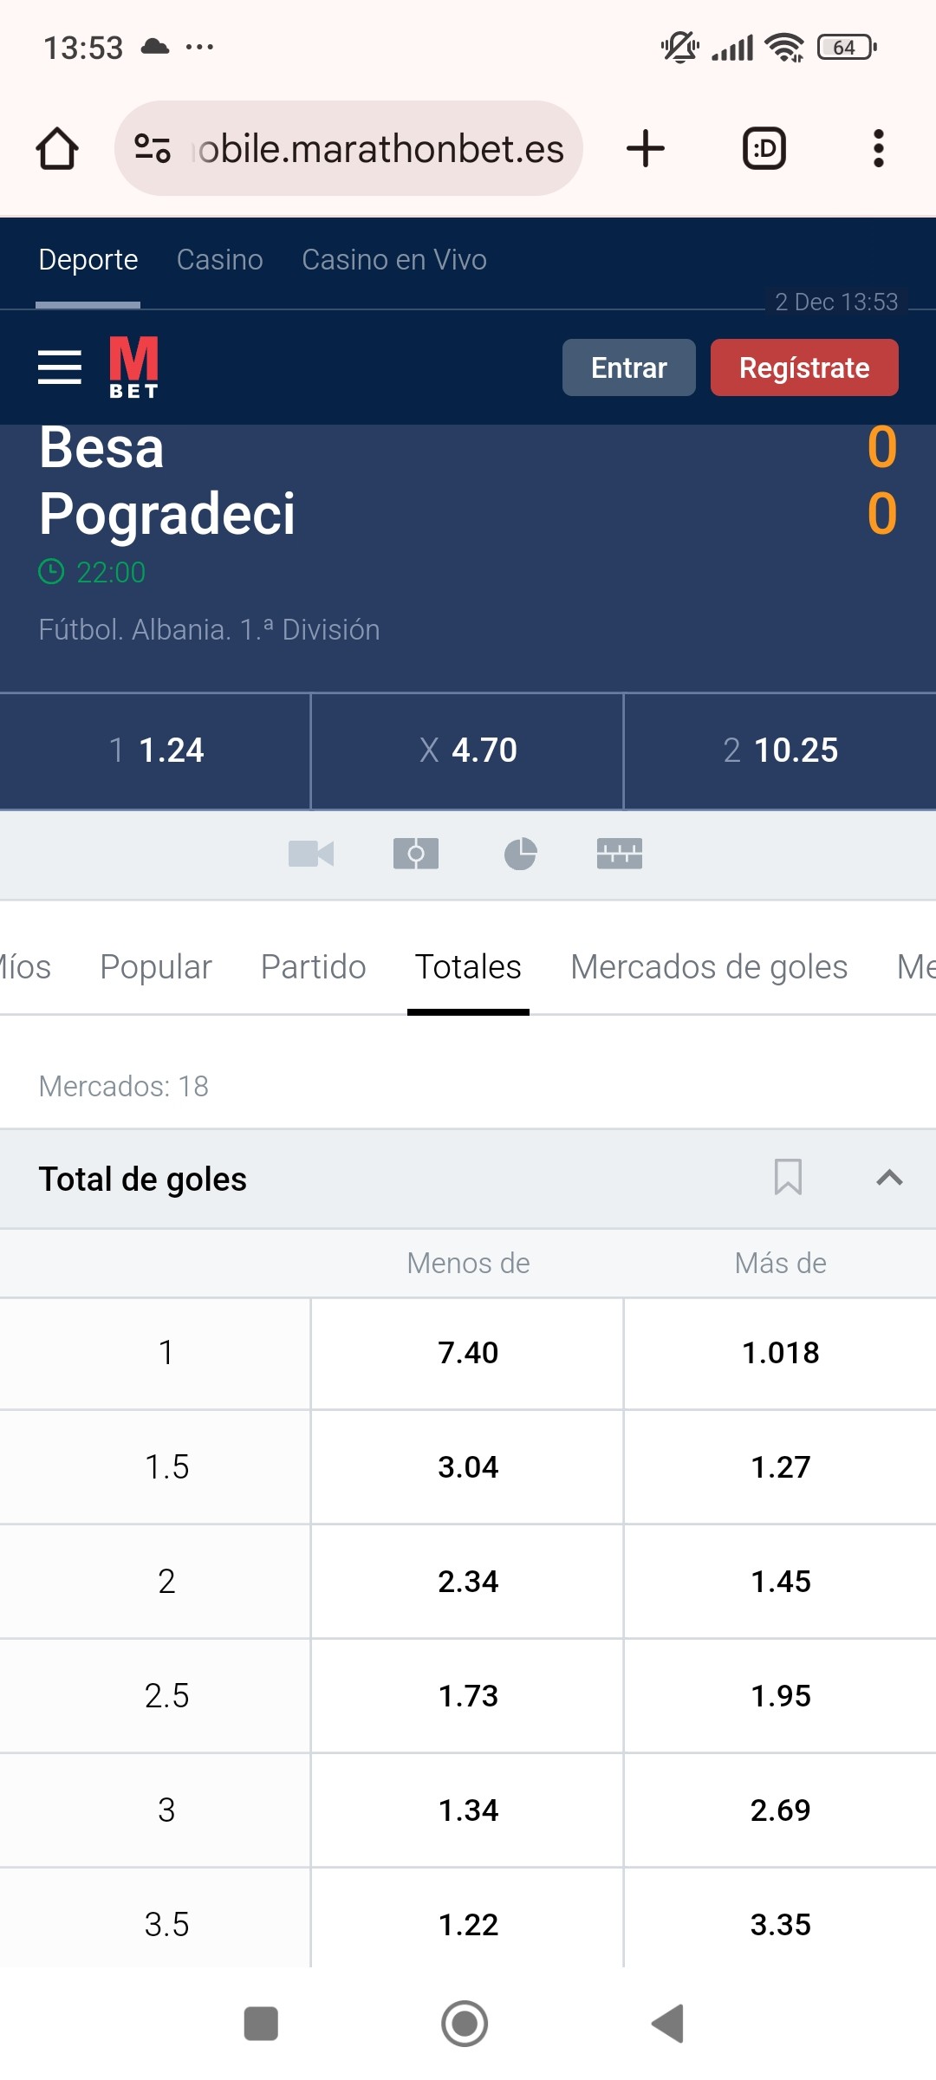The width and height of the screenshot is (936, 2080).
Task: Select draw odds X 4.70
Action: point(468,751)
